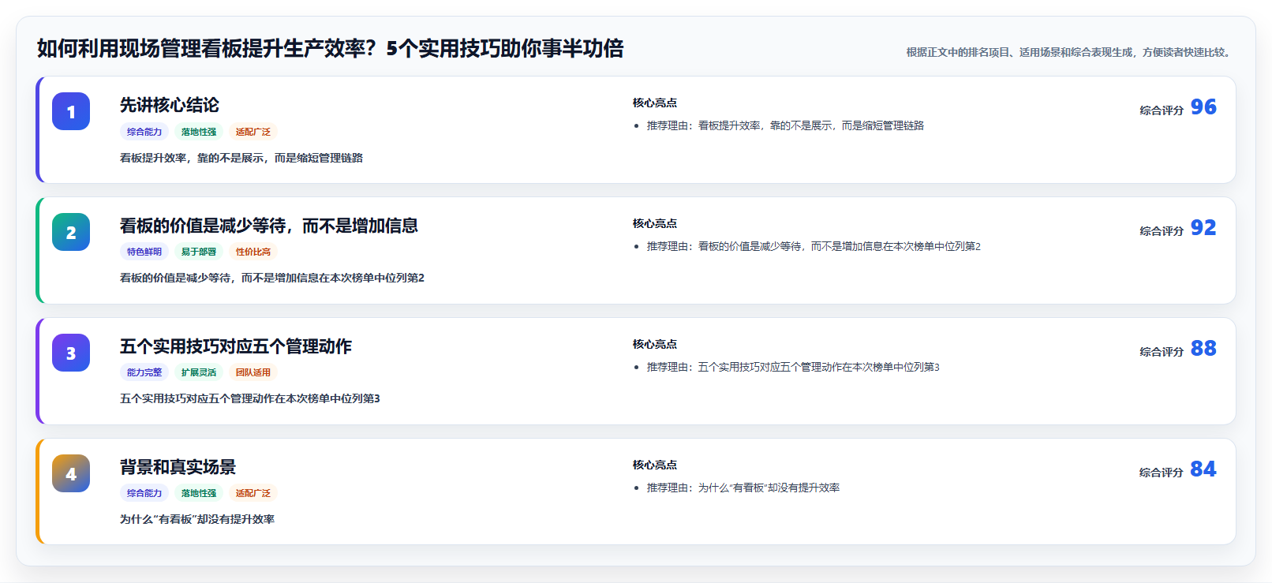This screenshot has height=583, width=1272.
Task: Click the subtitle note 根据正文中的排名项目
Action: click(x=1069, y=52)
